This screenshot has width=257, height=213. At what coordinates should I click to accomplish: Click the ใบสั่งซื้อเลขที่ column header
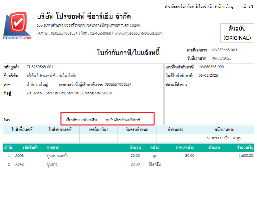[22, 130]
